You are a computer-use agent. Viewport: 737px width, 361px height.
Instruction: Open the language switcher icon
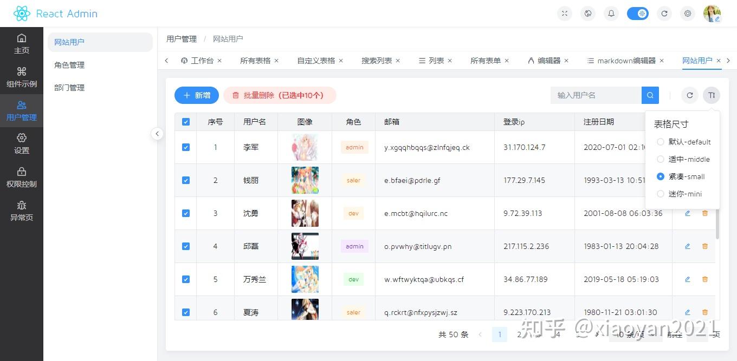point(588,13)
